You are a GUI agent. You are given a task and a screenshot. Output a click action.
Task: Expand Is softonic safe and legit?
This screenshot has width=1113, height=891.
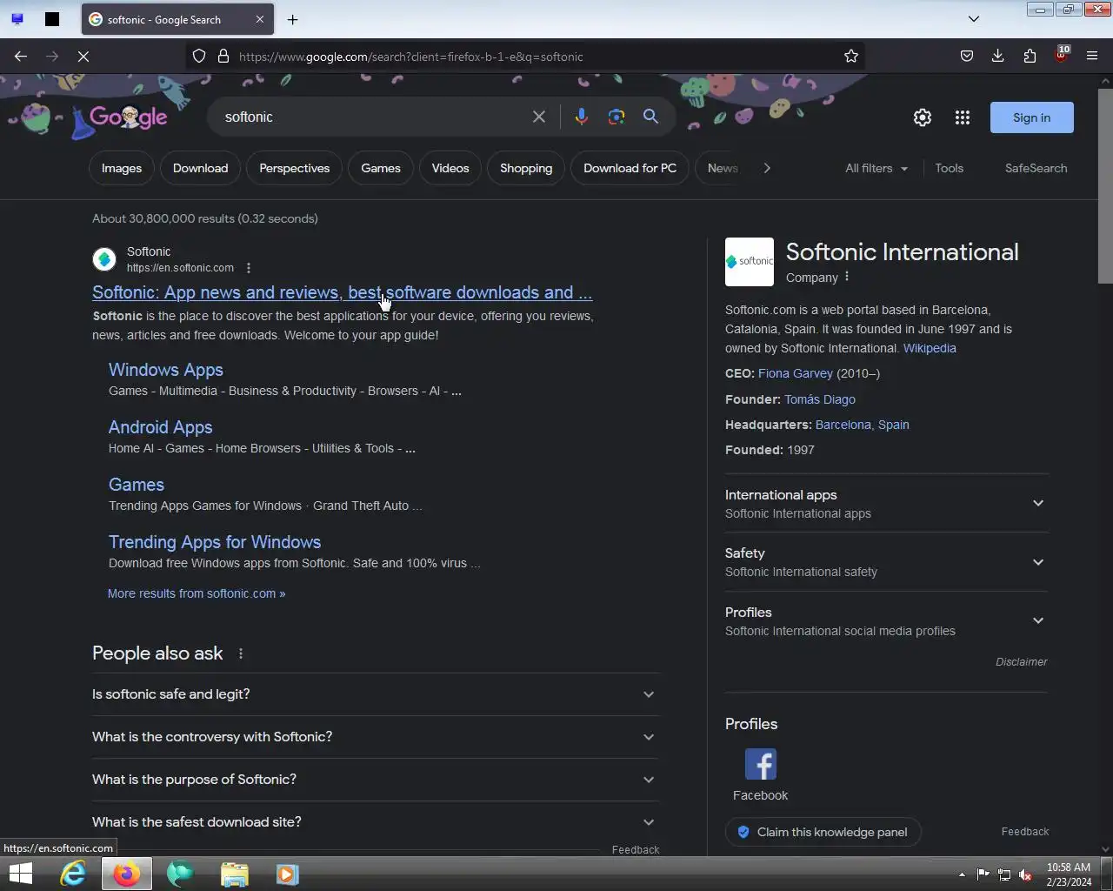pyautogui.click(x=375, y=694)
